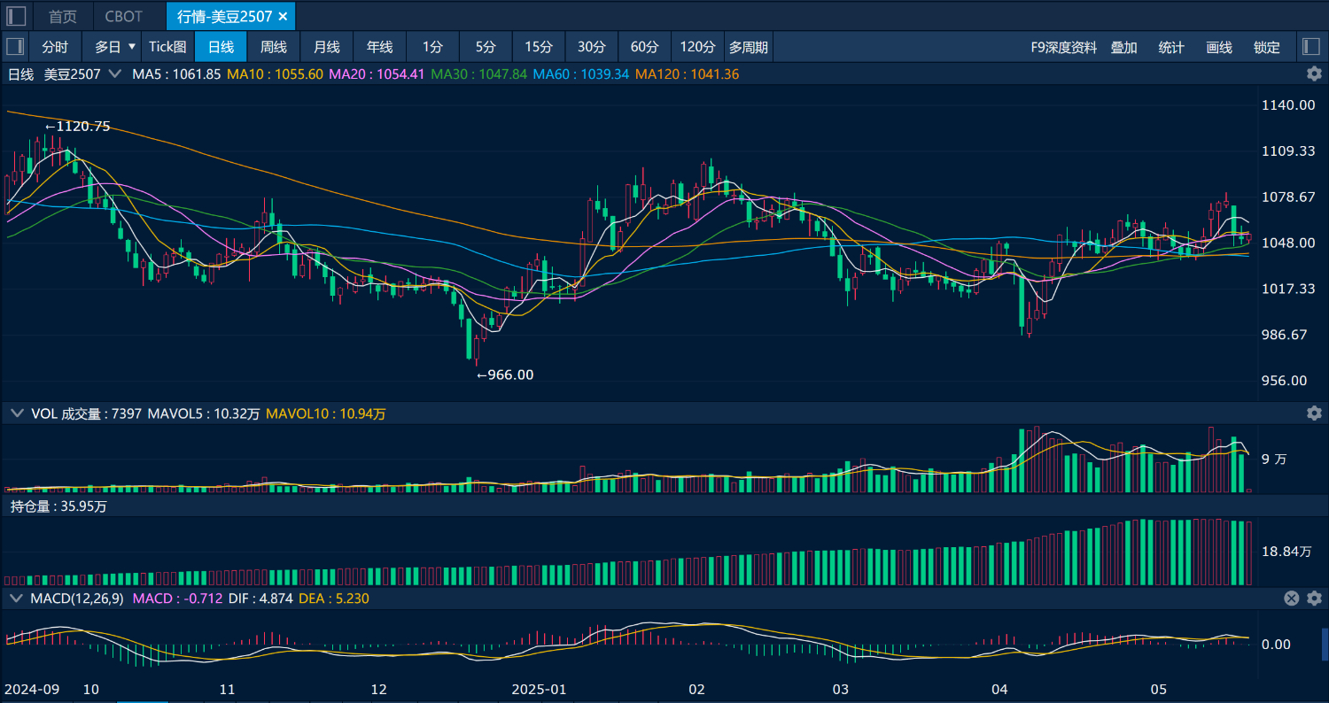Click the MA20 : 1054.41 label
This screenshot has height=703, width=1329.
377,74
